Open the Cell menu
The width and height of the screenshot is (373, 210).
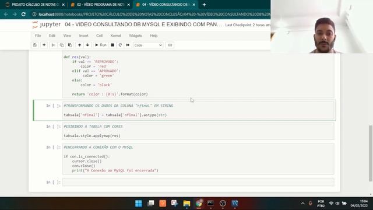tap(99, 36)
